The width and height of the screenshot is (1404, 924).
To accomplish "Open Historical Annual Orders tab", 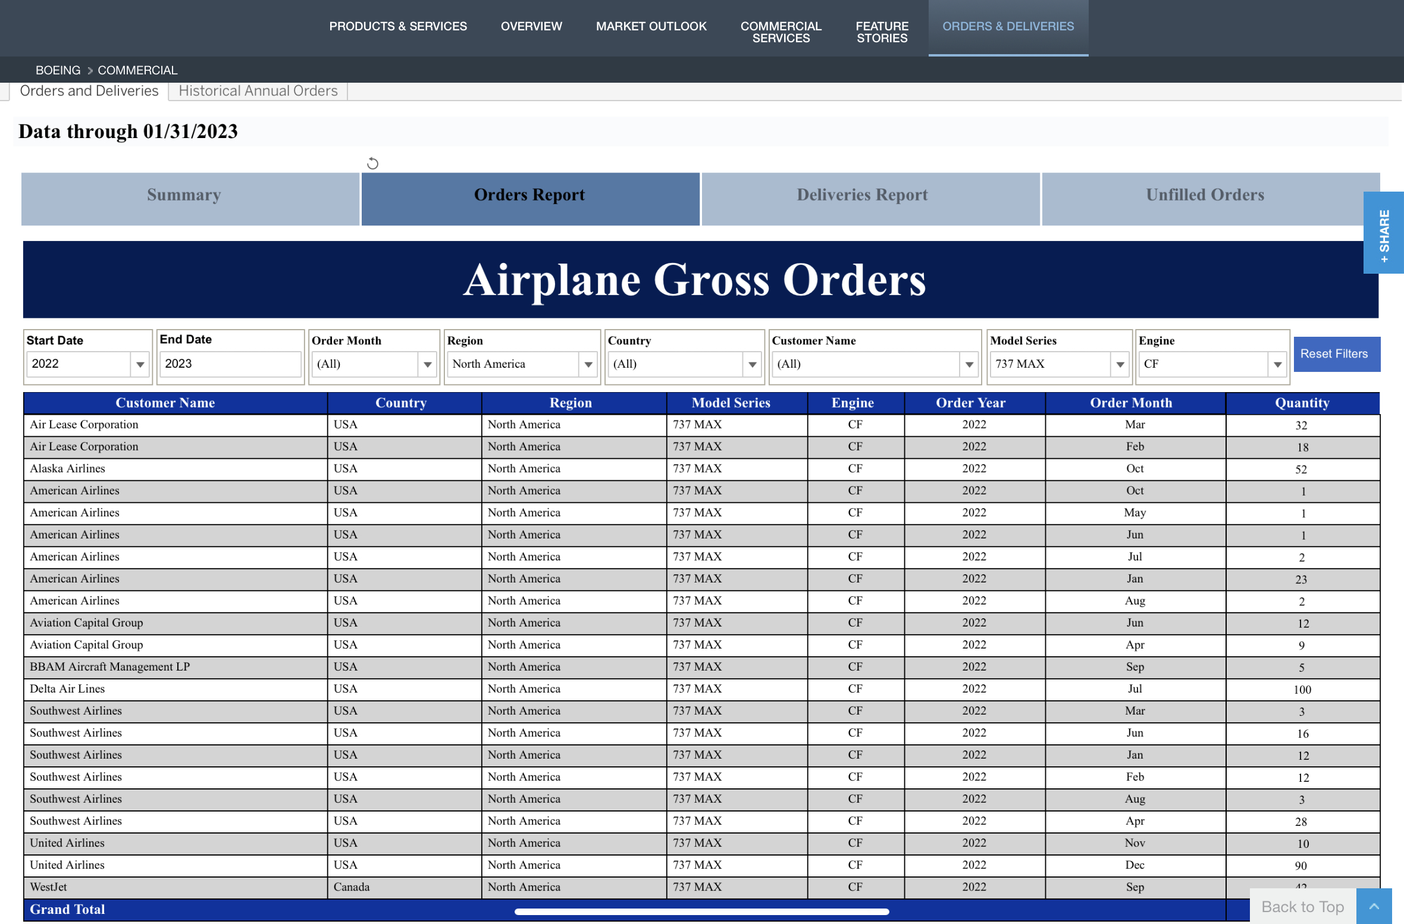I will click(x=258, y=91).
